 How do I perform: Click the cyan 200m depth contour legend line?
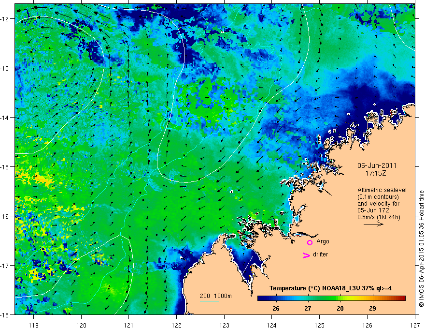point(210,301)
